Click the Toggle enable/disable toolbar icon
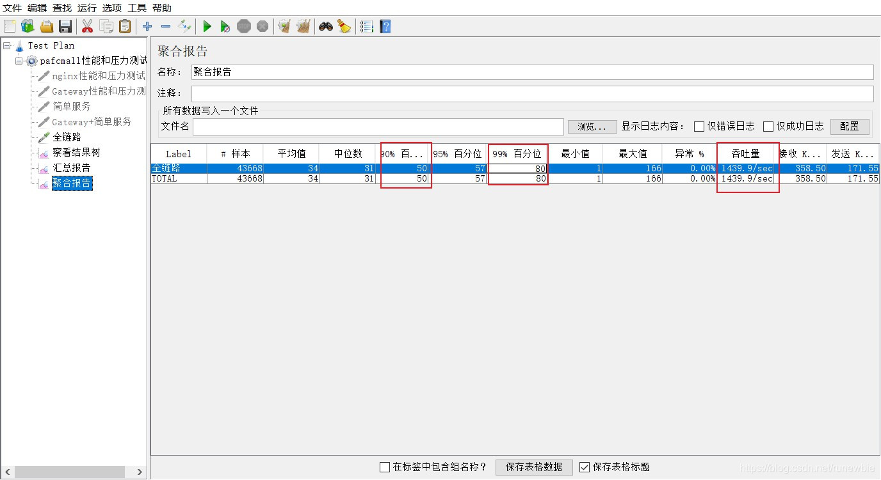Screen dimensions: 881x480 pos(184,26)
